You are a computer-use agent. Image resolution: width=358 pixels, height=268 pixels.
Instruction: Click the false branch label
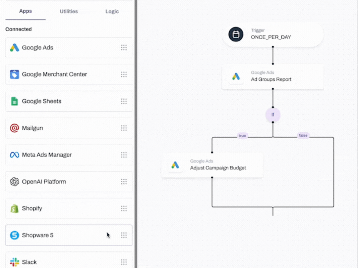click(x=303, y=136)
